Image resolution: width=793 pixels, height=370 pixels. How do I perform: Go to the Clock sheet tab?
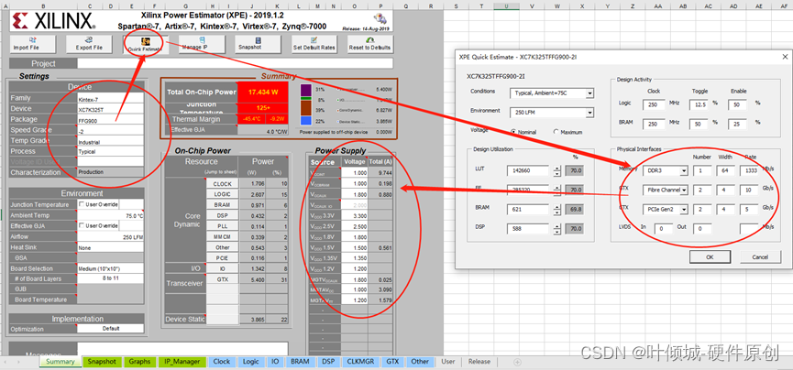pyautogui.click(x=222, y=362)
